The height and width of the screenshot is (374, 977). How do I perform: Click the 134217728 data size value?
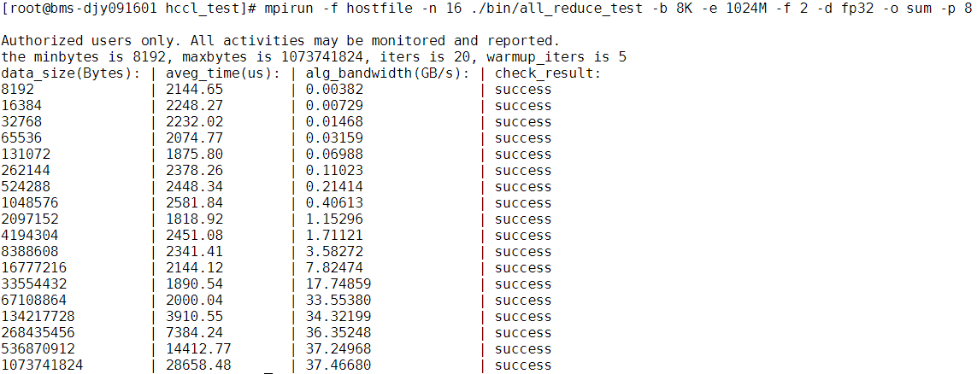pyautogui.click(x=38, y=317)
